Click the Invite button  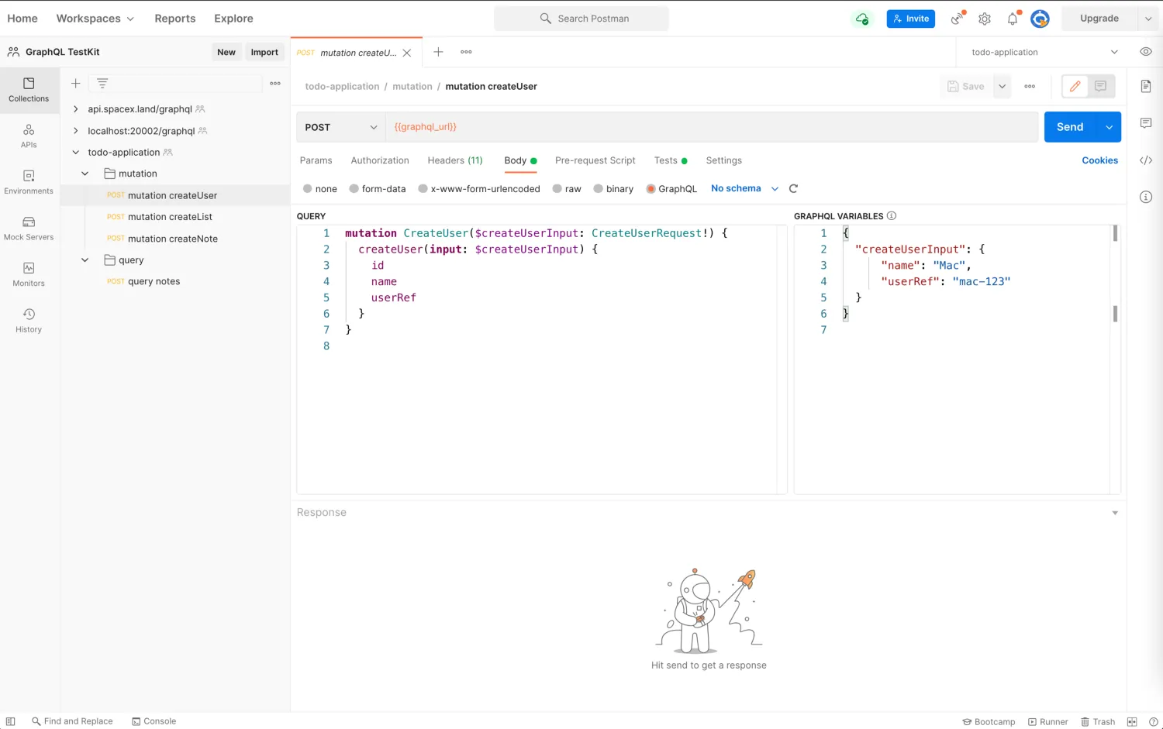click(911, 19)
